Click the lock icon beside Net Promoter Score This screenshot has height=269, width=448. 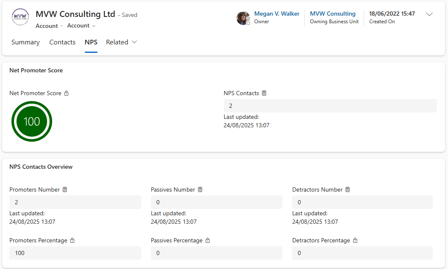click(67, 93)
